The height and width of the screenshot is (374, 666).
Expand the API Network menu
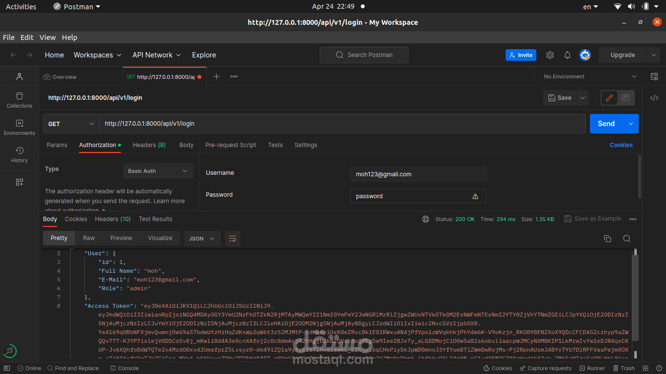tap(157, 55)
